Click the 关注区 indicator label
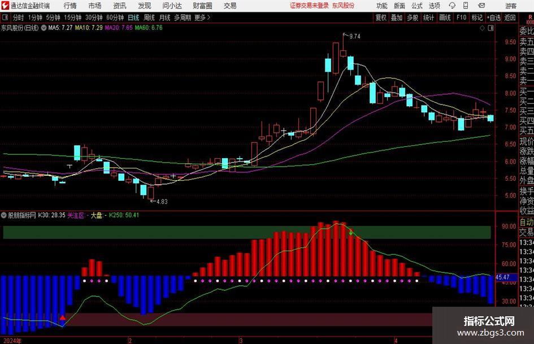This screenshot has width=534, height=344. [x=76, y=215]
